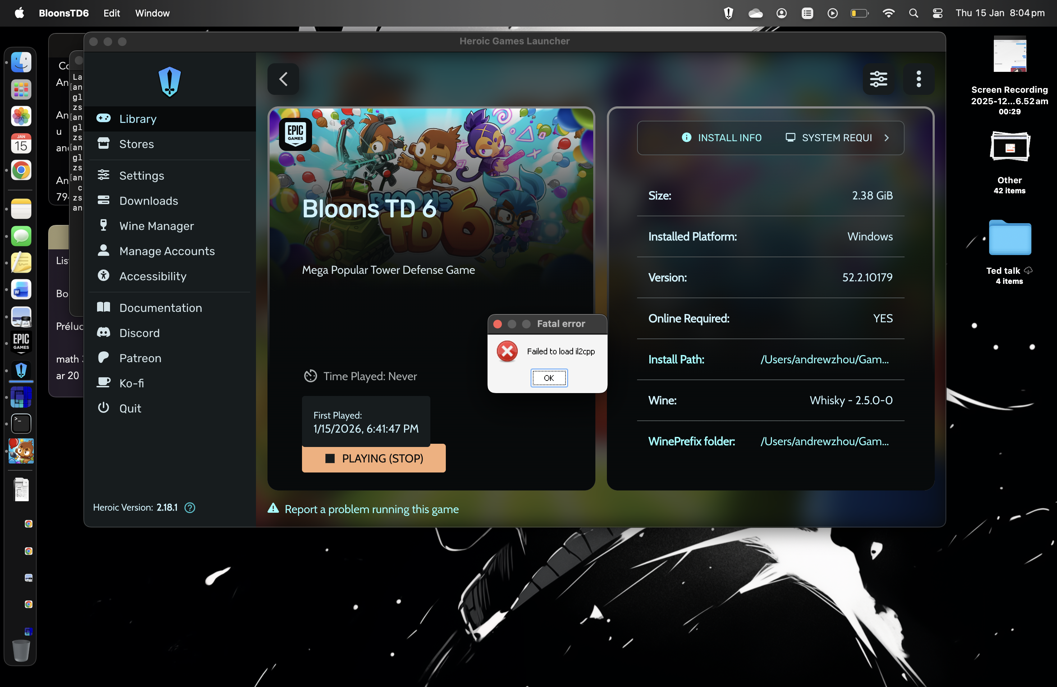Open Accessibility settings
The image size is (1057, 687).
click(x=152, y=276)
